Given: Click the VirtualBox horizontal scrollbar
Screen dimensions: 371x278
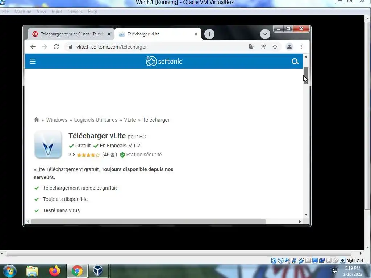Looking at the screenshot, I should point(179,254).
